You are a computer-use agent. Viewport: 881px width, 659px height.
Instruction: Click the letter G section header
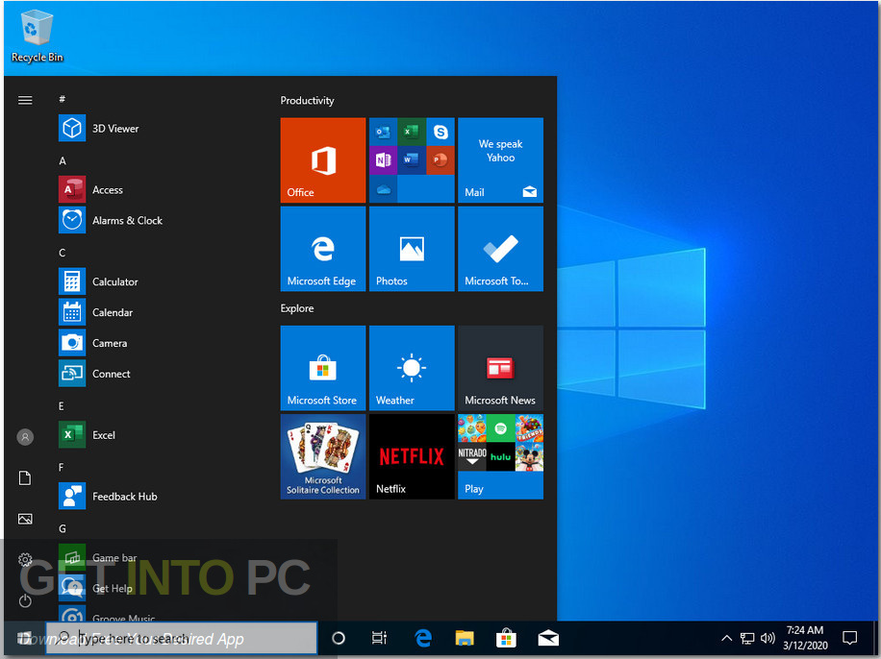tap(63, 528)
